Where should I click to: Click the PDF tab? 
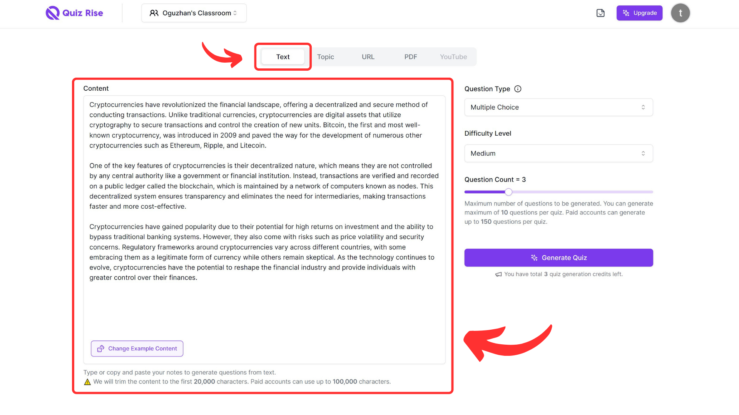pos(411,57)
